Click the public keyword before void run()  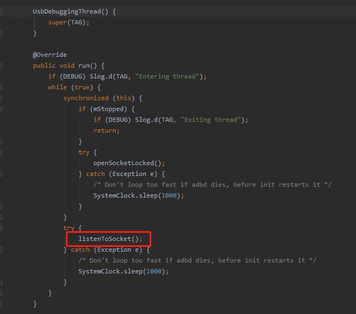(44, 66)
